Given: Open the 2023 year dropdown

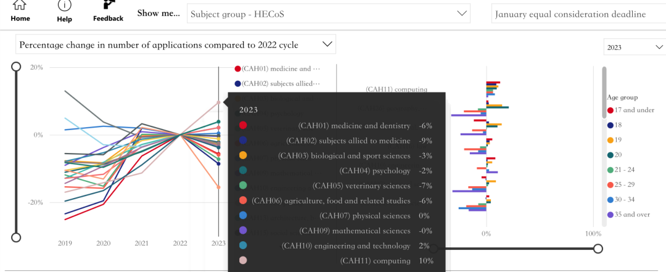Looking at the screenshot, I should [633, 47].
